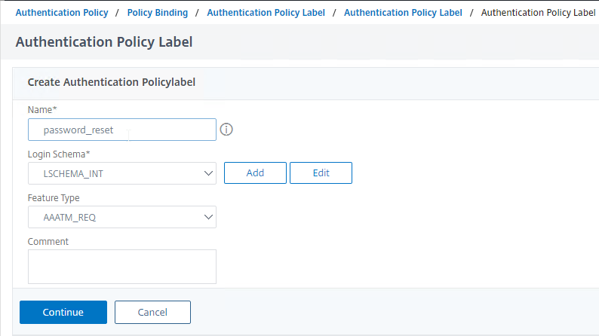Click the Authentication Policy Label page heading
Image resolution: width=599 pixels, height=336 pixels.
104,42
